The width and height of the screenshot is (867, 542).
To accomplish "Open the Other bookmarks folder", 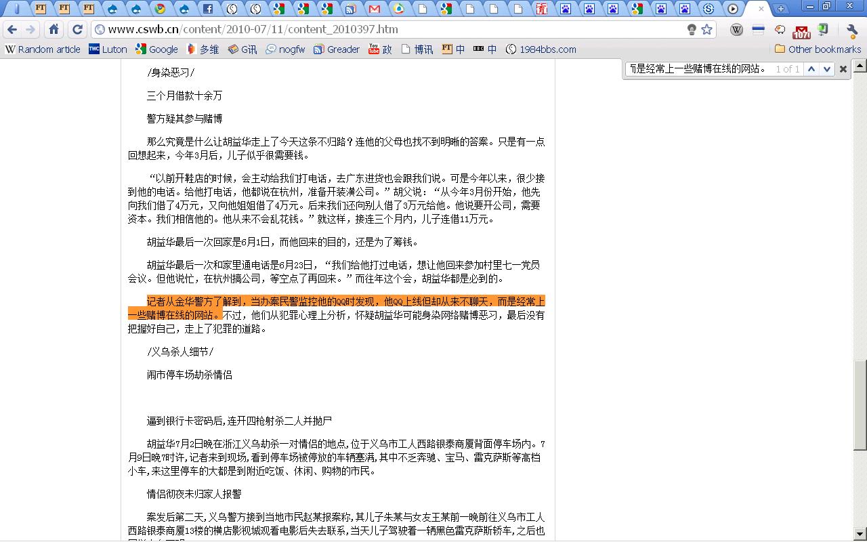I will tap(818, 49).
